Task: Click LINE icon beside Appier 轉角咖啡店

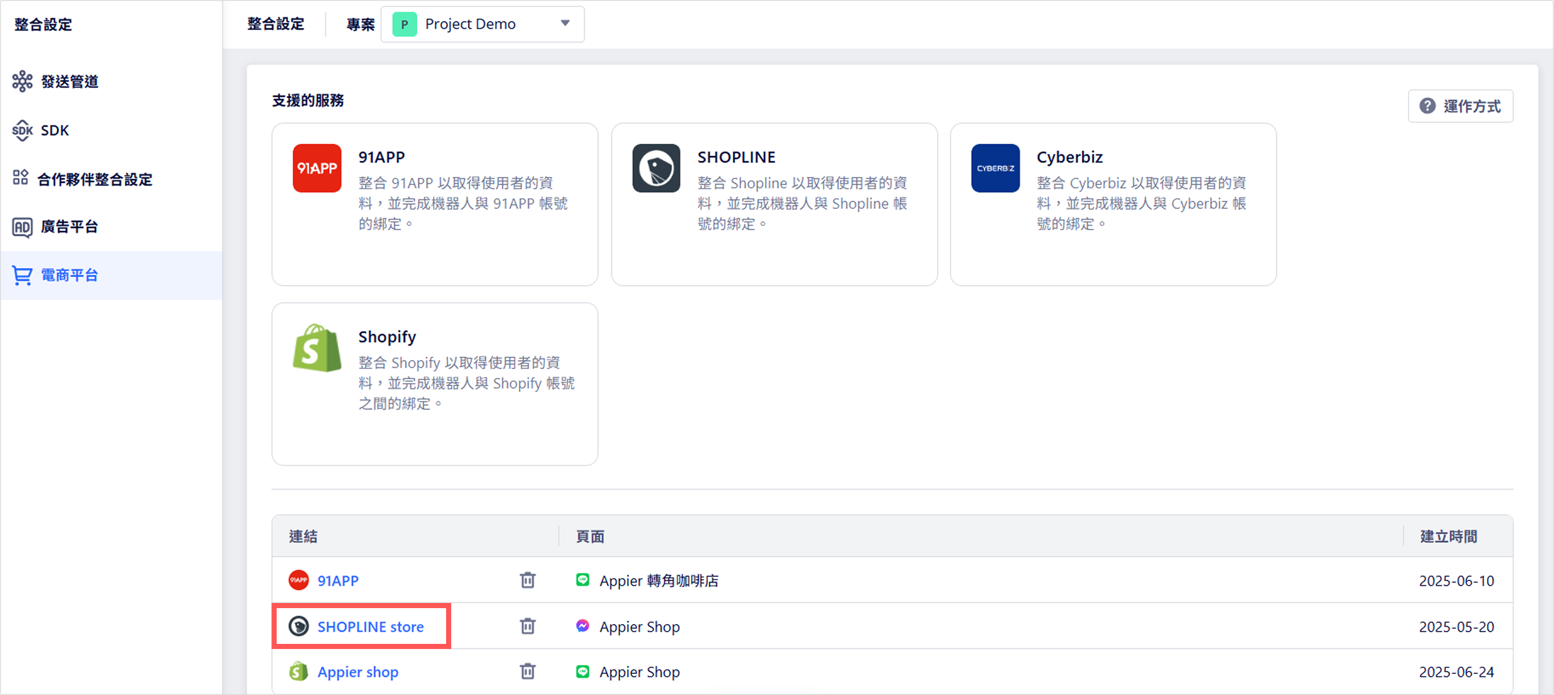Action: (x=582, y=580)
